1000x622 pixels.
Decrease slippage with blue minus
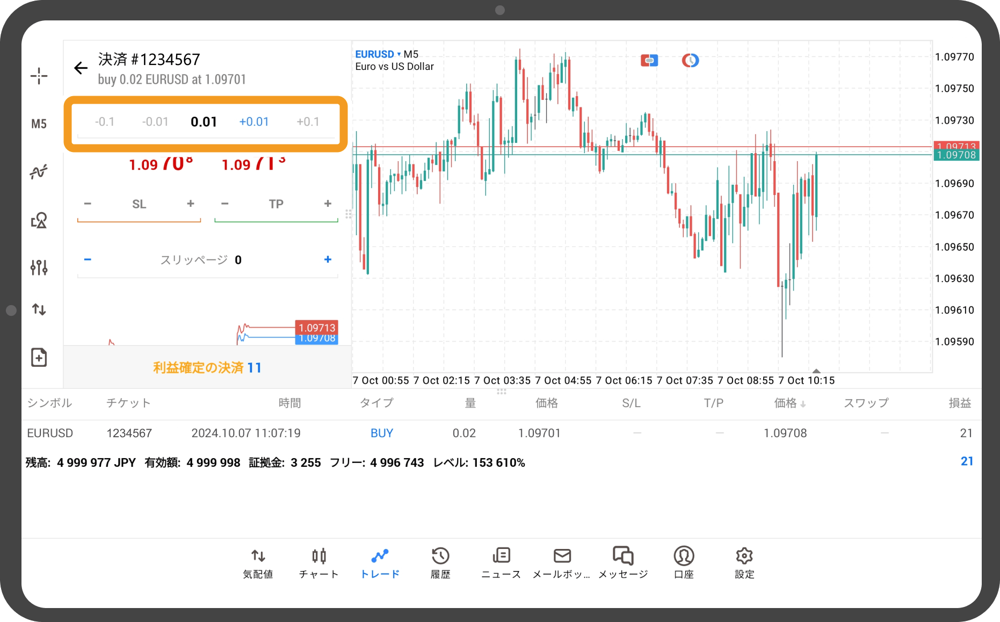88,259
